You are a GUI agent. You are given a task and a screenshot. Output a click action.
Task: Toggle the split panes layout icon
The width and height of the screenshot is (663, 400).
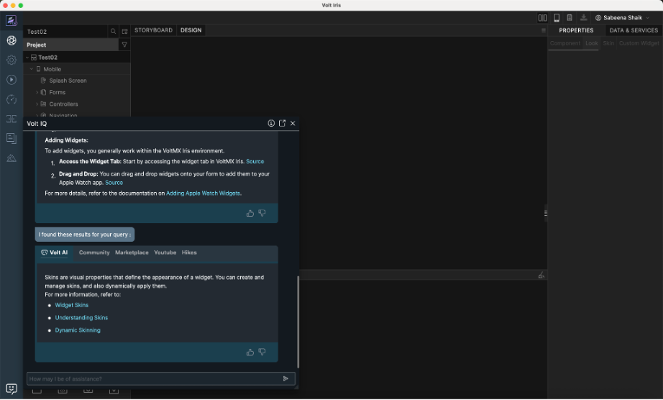pyautogui.click(x=542, y=18)
